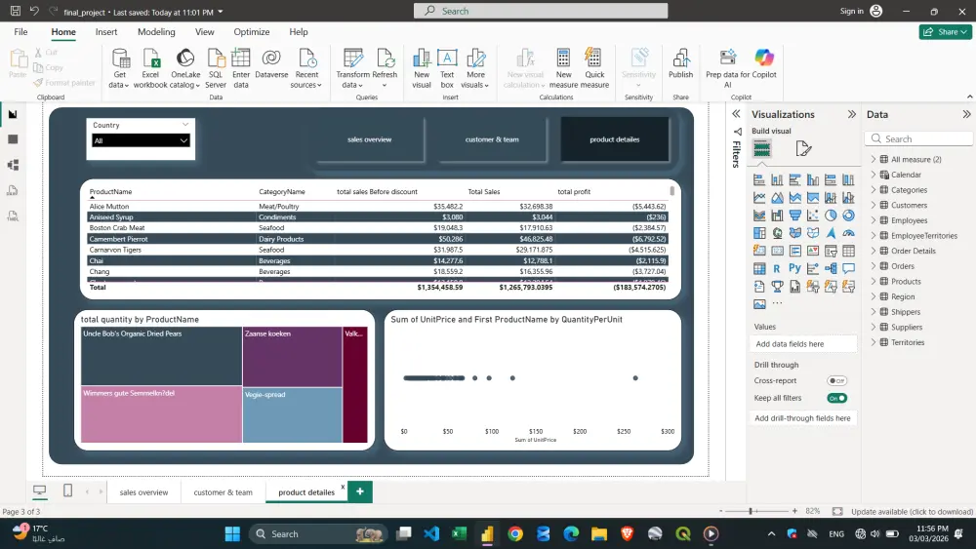Select the Matrix visualization
This screenshot has width=976, height=549.
click(x=759, y=268)
